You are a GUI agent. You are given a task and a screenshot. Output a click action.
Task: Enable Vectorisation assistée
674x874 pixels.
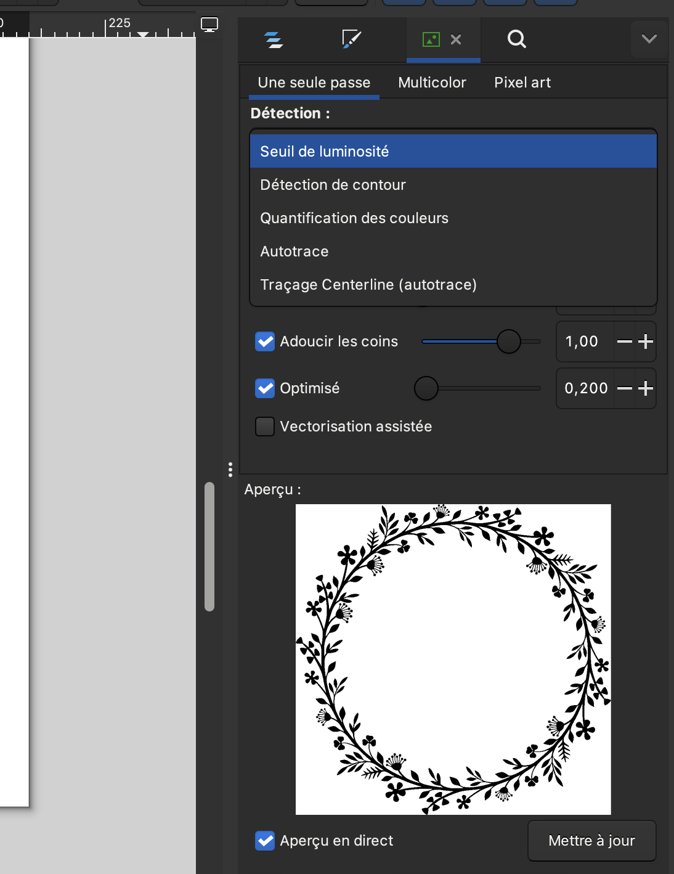[265, 427]
